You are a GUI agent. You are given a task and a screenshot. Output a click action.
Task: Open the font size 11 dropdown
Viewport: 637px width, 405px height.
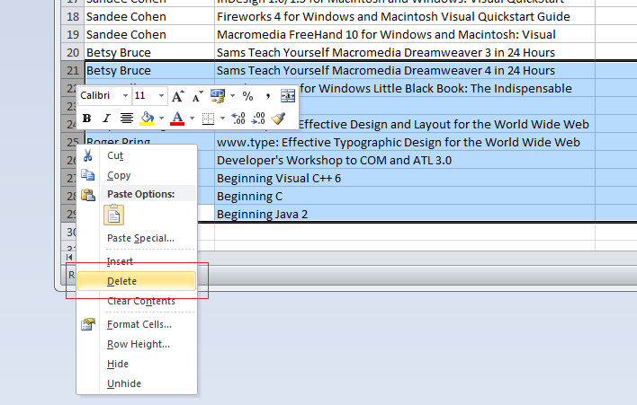click(161, 96)
